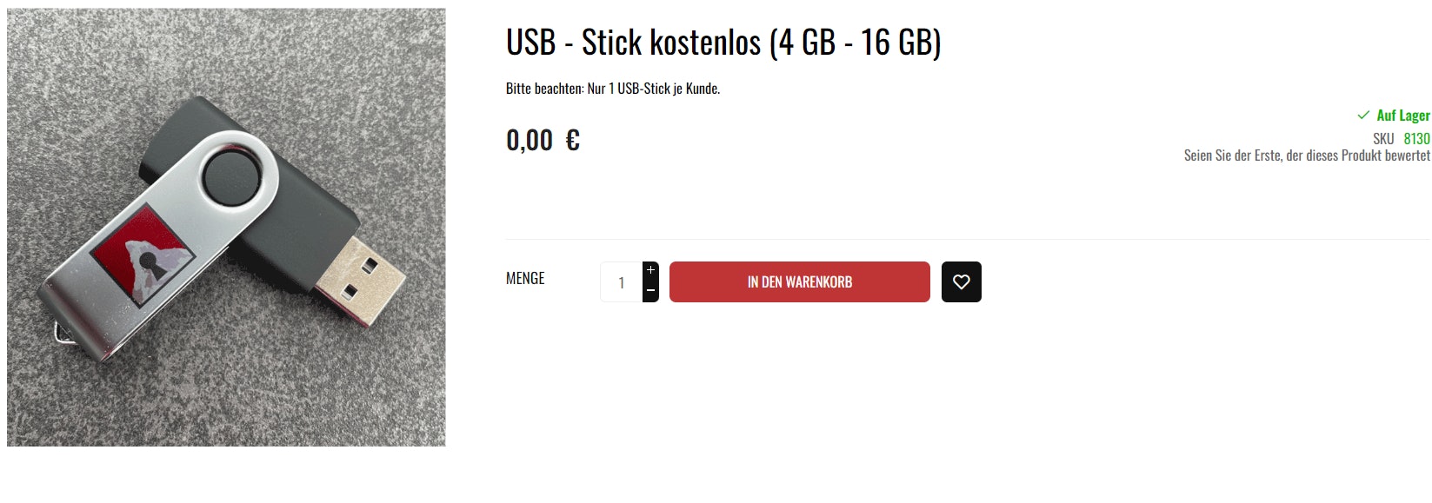The image size is (1432, 503).
Task: Add product to wishlist with heart icon
Action: [961, 281]
